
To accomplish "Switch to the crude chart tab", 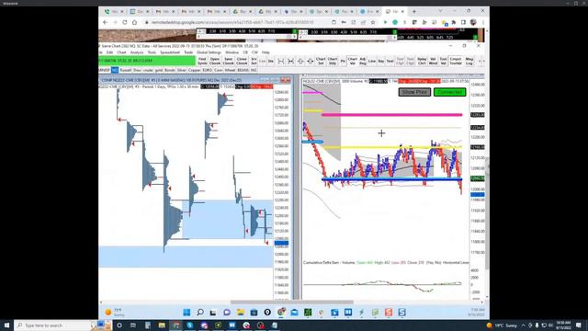I will point(148,70).
